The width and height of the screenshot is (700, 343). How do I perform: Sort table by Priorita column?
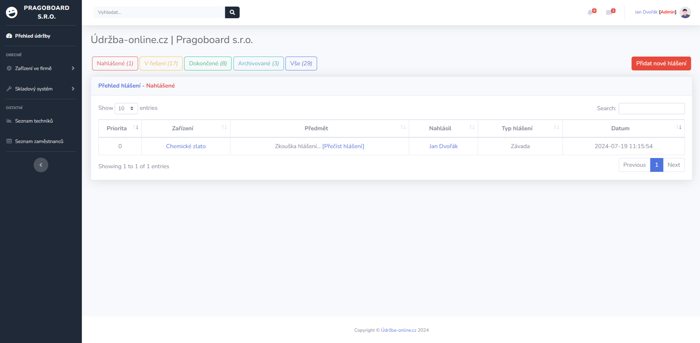click(x=120, y=128)
